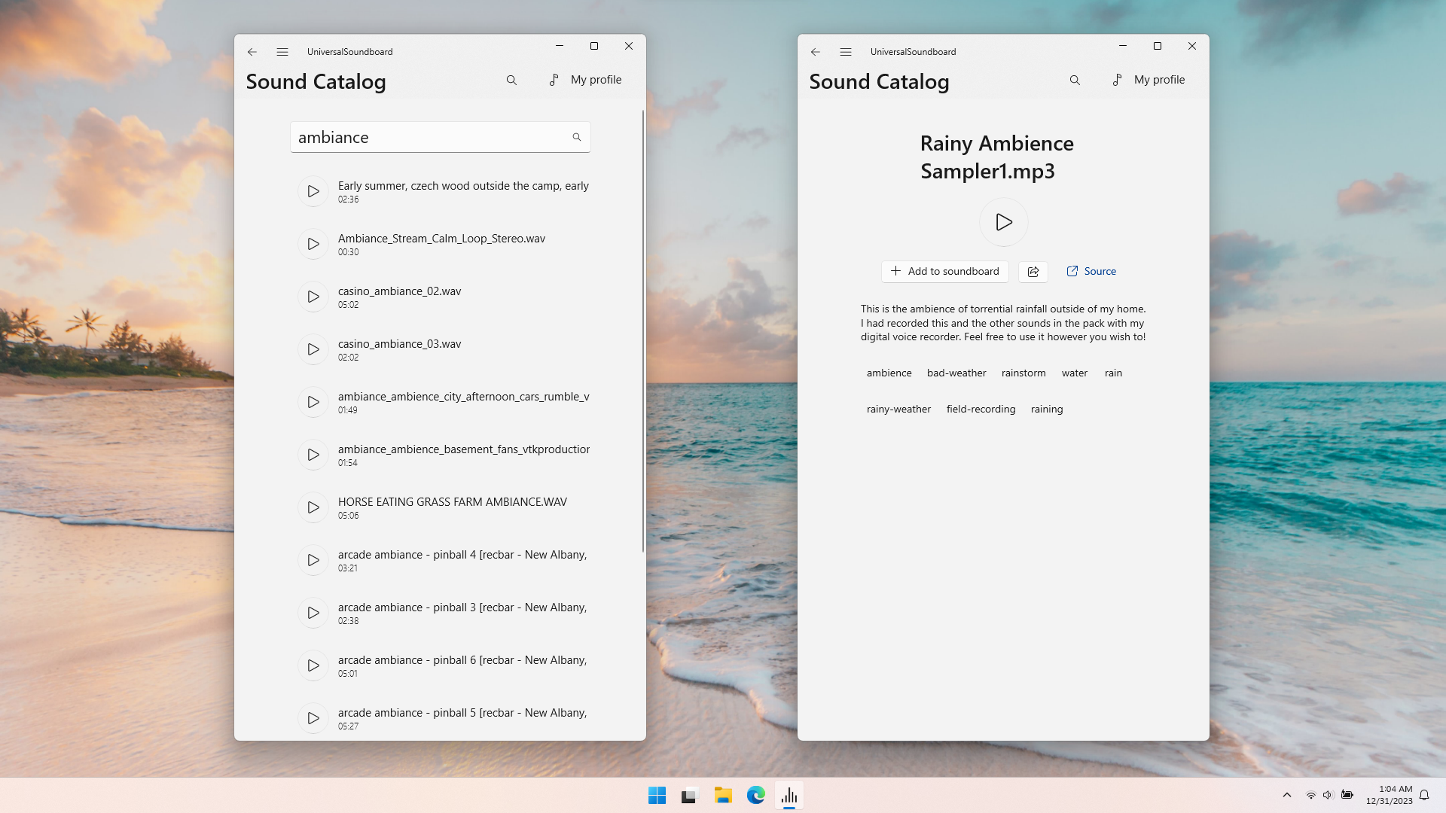Click the ambiance search input field
This screenshot has height=813, width=1446.
[429, 137]
